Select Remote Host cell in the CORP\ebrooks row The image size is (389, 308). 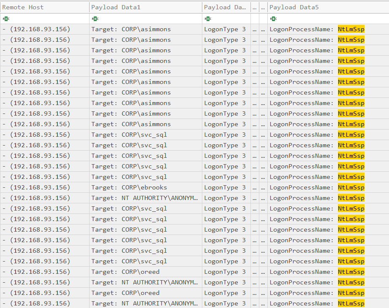(x=45, y=188)
